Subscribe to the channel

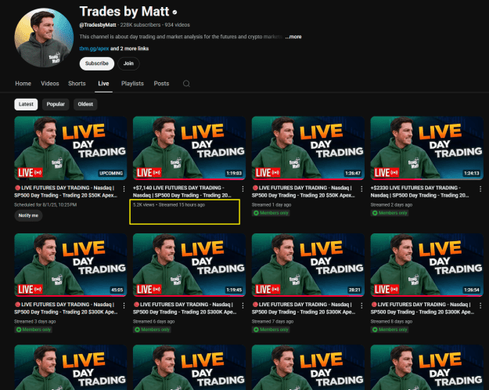pos(97,63)
